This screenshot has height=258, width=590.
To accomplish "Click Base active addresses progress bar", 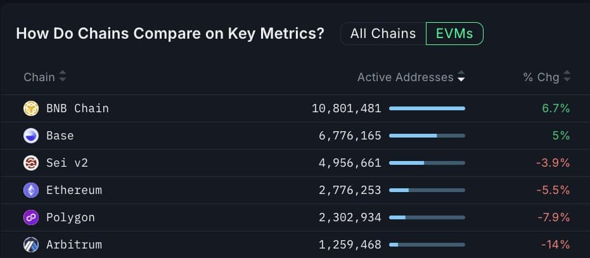I will coord(426,136).
